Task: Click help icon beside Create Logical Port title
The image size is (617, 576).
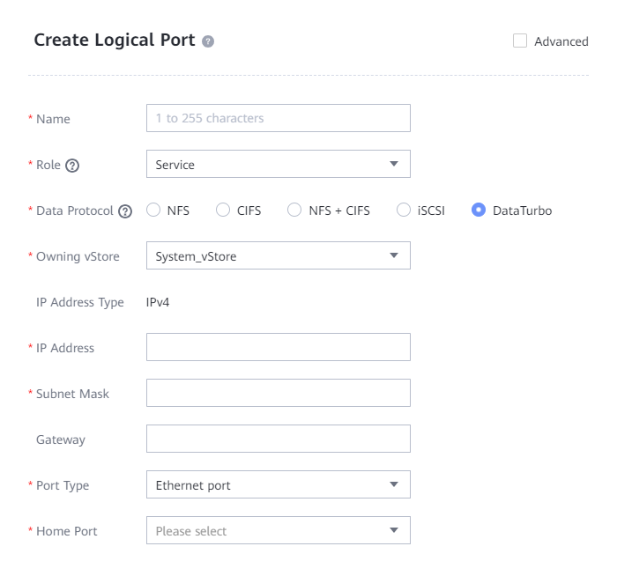Action: pos(208,41)
